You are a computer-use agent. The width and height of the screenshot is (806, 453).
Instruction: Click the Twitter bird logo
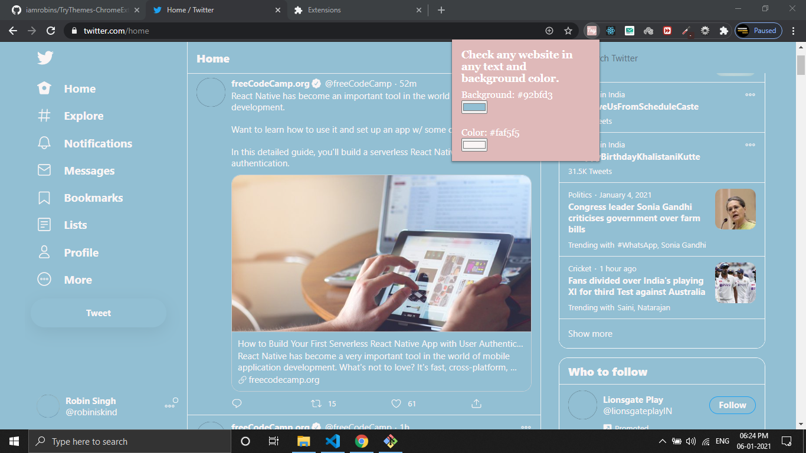pos(45,57)
